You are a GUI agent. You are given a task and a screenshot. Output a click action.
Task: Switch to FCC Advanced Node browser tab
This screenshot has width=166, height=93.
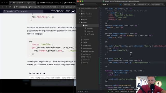(x=49, y=3)
